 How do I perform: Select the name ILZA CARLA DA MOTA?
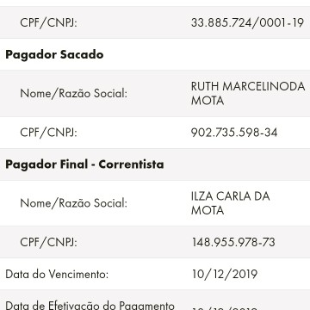tap(230, 203)
